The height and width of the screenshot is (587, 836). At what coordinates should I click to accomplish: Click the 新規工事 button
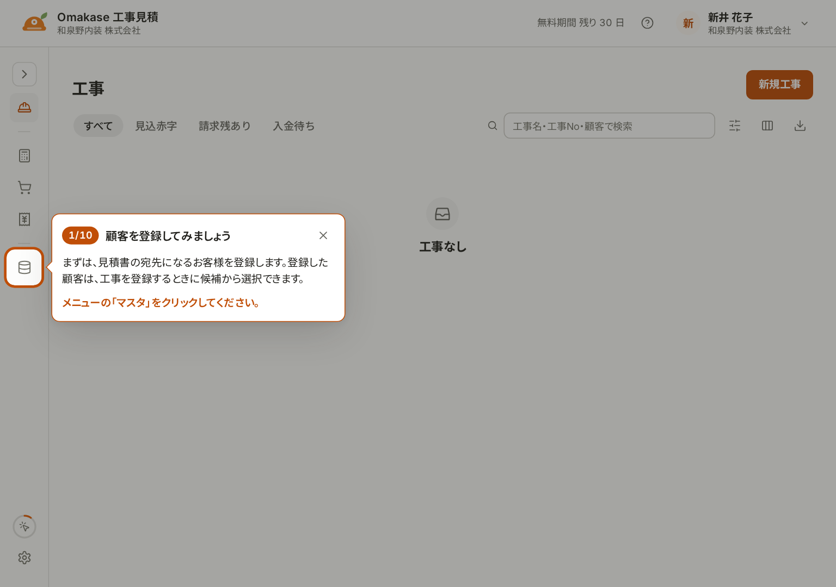pyautogui.click(x=779, y=85)
